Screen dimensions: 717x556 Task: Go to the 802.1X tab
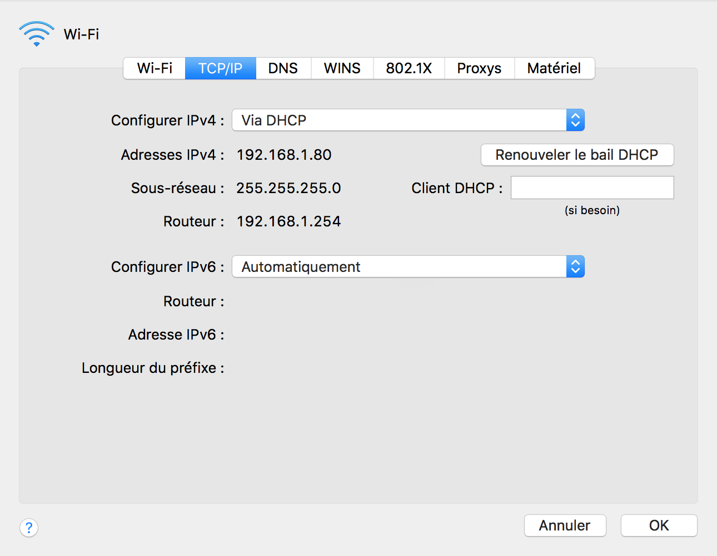point(409,68)
